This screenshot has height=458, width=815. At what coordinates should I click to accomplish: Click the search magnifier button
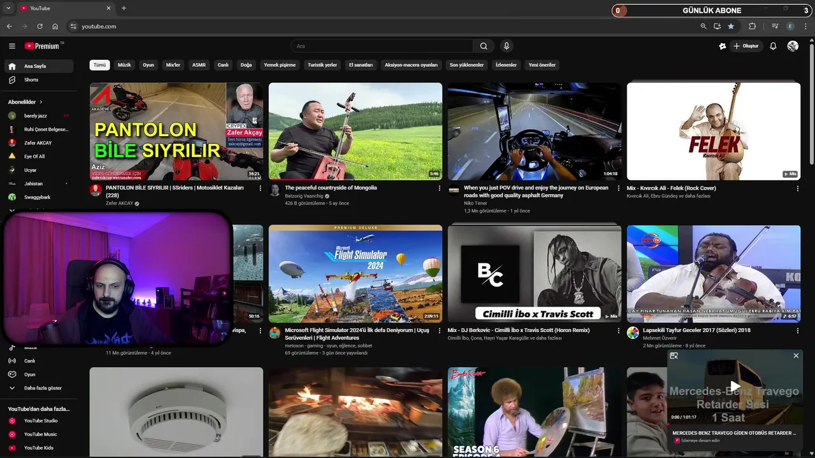tap(483, 46)
